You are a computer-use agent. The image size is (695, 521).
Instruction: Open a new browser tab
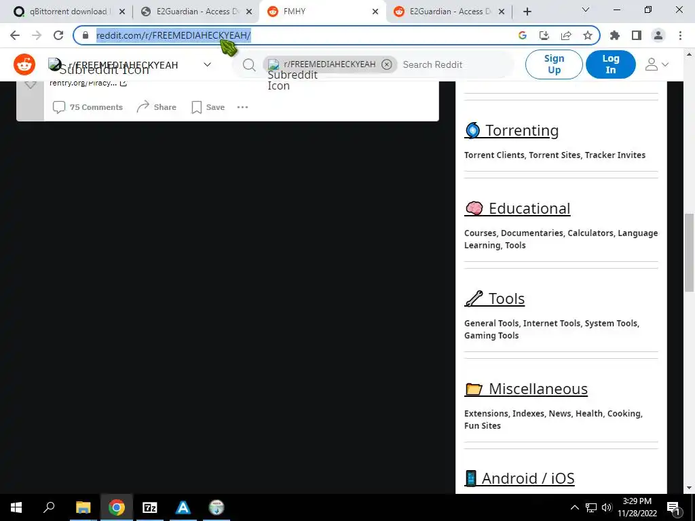[x=527, y=12]
